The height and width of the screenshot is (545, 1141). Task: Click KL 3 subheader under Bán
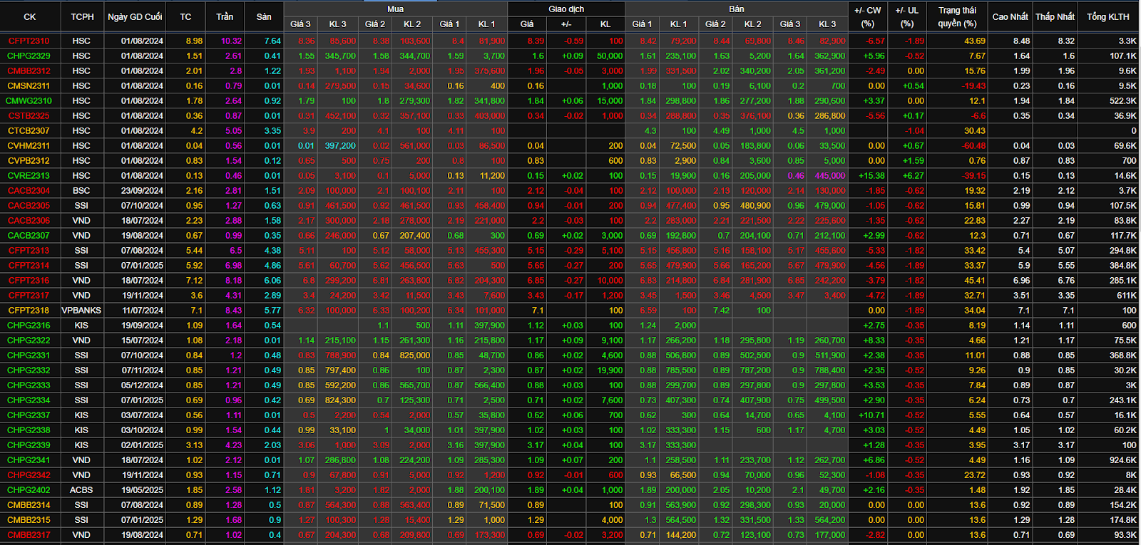tap(827, 24)
